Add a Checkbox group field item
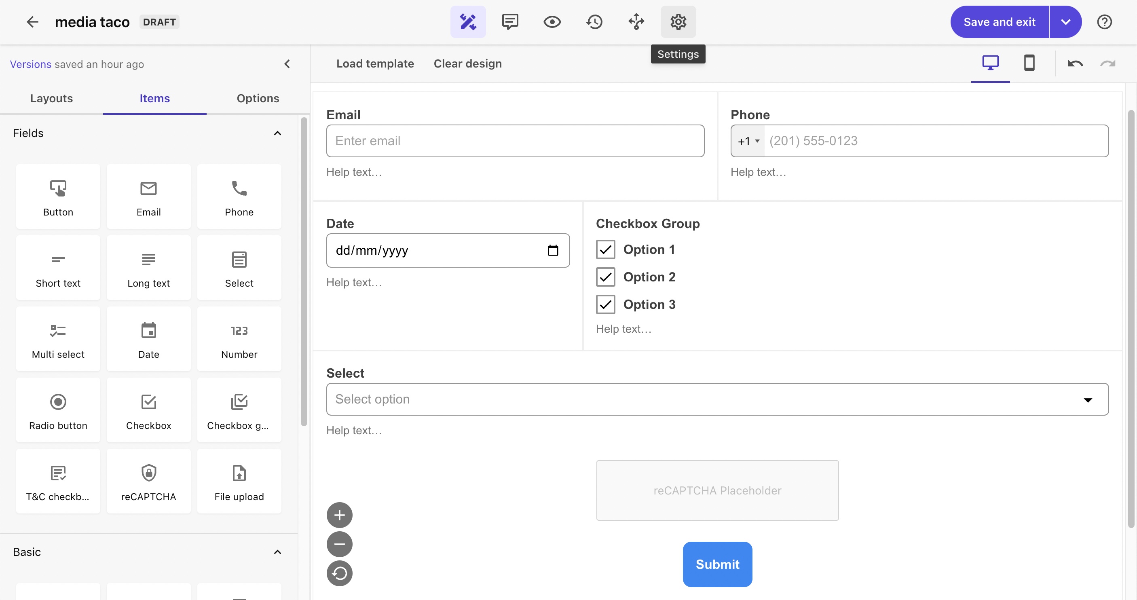The height and width of the screenshot is (600, 1137). (239, 410)
